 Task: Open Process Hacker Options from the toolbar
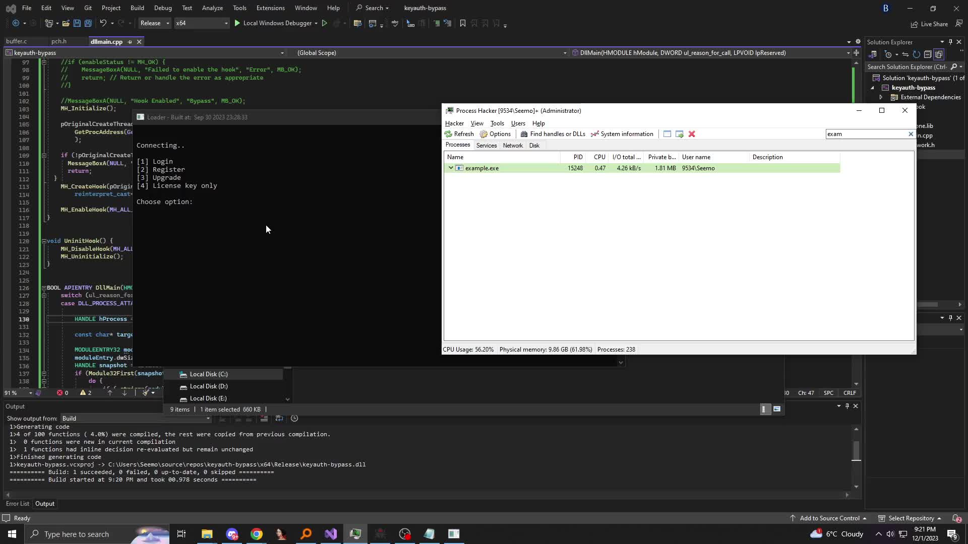coord(495,134)
